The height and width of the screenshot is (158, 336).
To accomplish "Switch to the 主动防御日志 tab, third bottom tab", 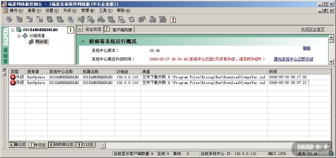I will pos(62,144).
